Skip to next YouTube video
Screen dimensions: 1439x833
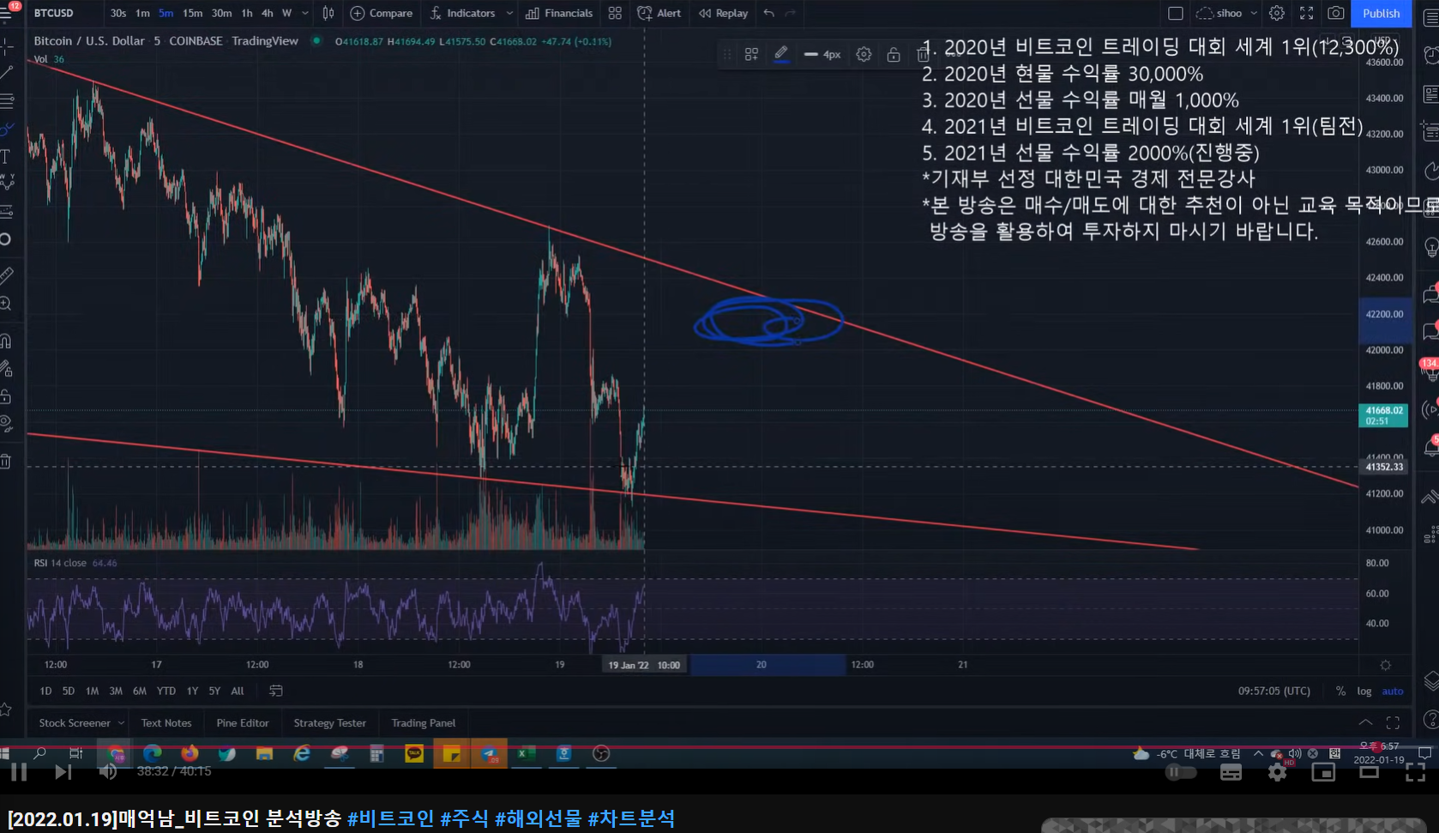coord(63,772)
